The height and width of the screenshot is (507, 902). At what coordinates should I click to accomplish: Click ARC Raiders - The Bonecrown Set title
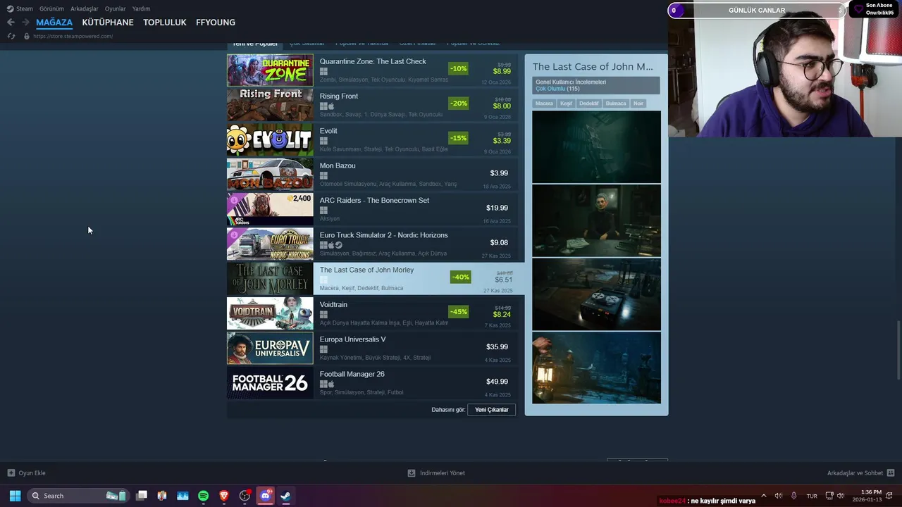[374, 201]
